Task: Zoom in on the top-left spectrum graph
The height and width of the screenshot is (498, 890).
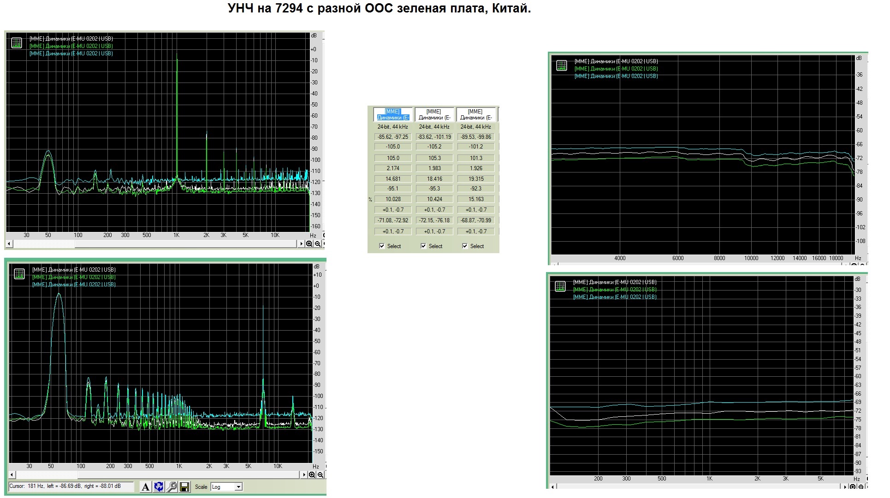Action: (x=309, y=244)
